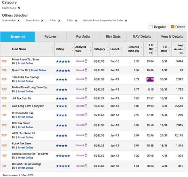Switch to the Returns tab

click(x=50, y=36)
